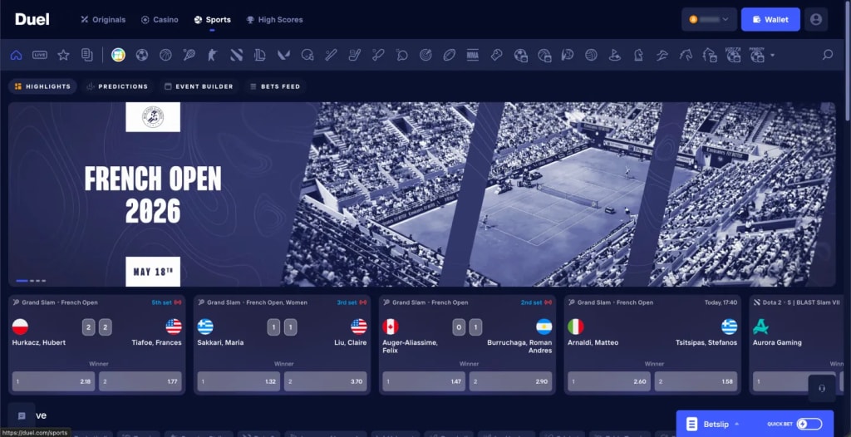Screen dimensions: 851x437
Task: Select the Valorant esports icon
Action: pos(284,55)
